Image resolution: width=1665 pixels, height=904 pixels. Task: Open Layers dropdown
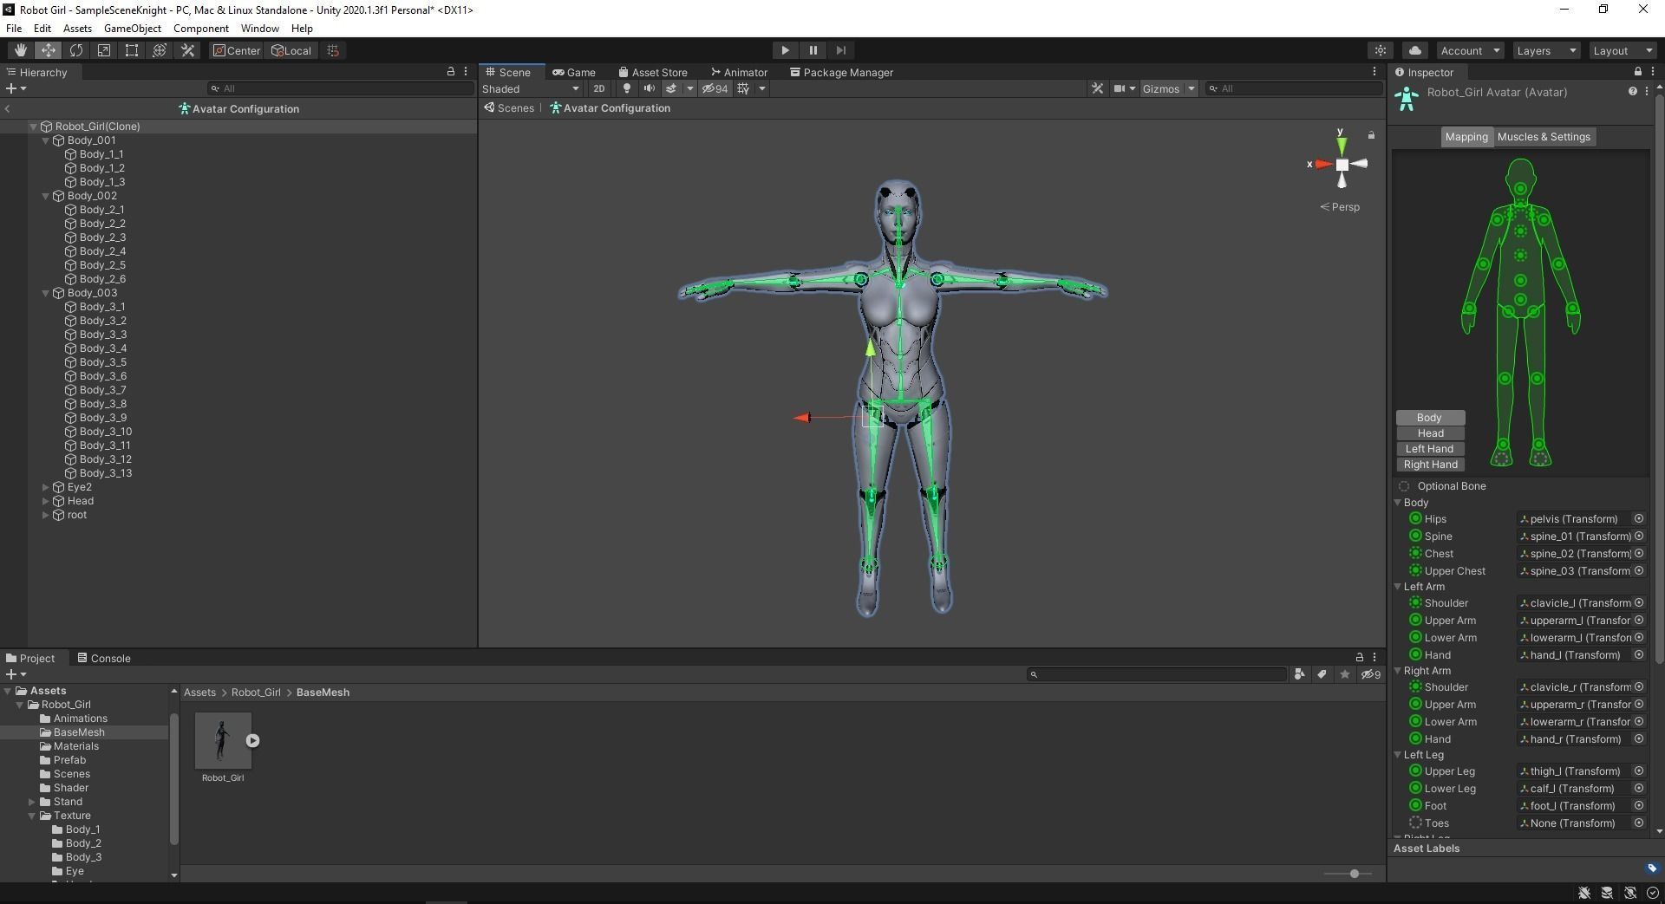coord(1546,50)
